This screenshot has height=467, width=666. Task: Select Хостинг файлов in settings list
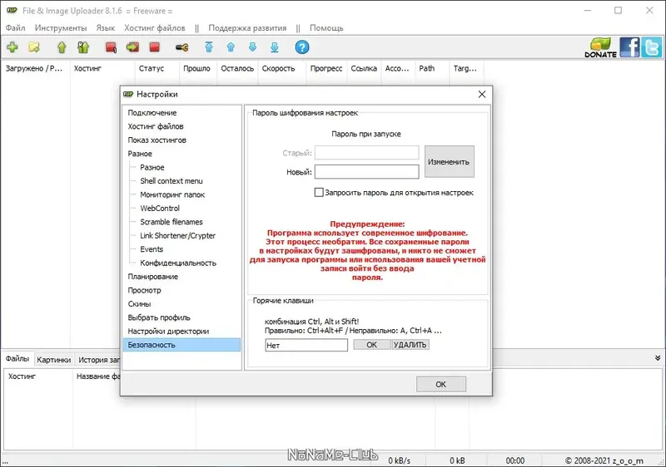click(x=156, y=126)
